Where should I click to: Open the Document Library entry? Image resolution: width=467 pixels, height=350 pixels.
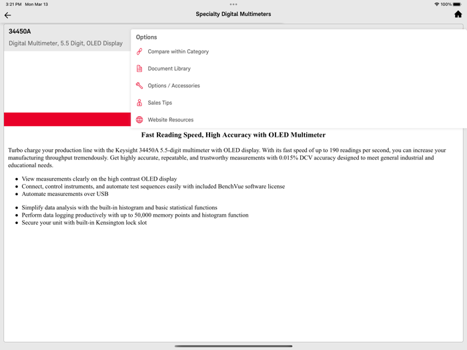pos(169,69)
